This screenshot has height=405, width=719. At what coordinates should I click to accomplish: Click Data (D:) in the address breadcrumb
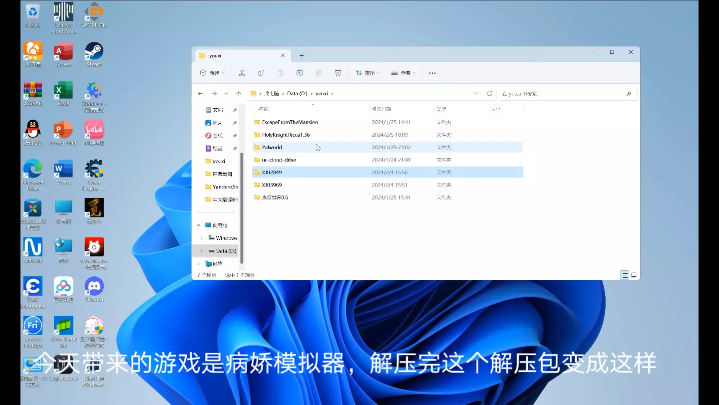[297, 93]
